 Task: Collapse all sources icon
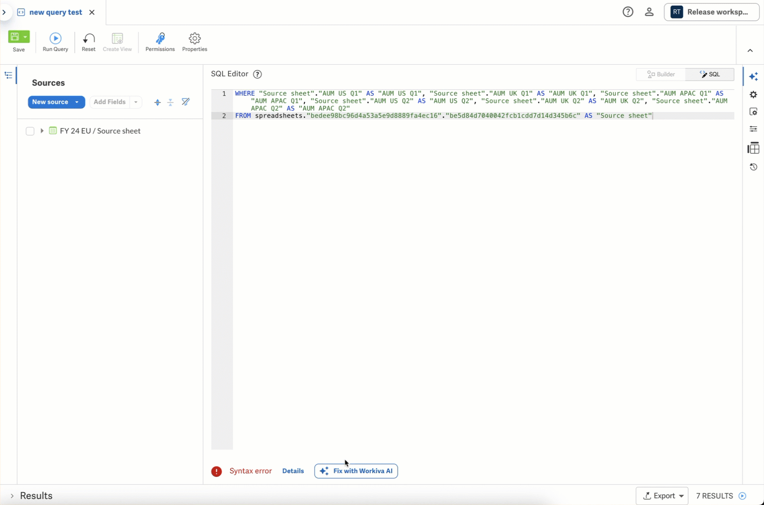click(170, 102)
